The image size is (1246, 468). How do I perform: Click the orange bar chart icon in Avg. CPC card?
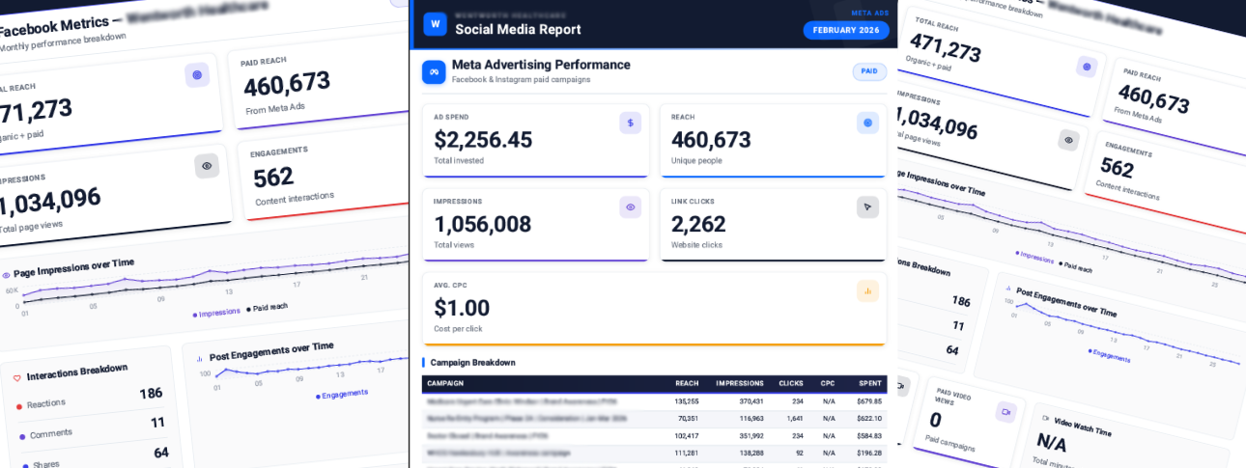click(867, 290)
